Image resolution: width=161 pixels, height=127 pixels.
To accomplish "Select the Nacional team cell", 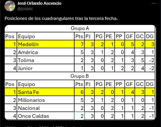I will tap(46, 108).
